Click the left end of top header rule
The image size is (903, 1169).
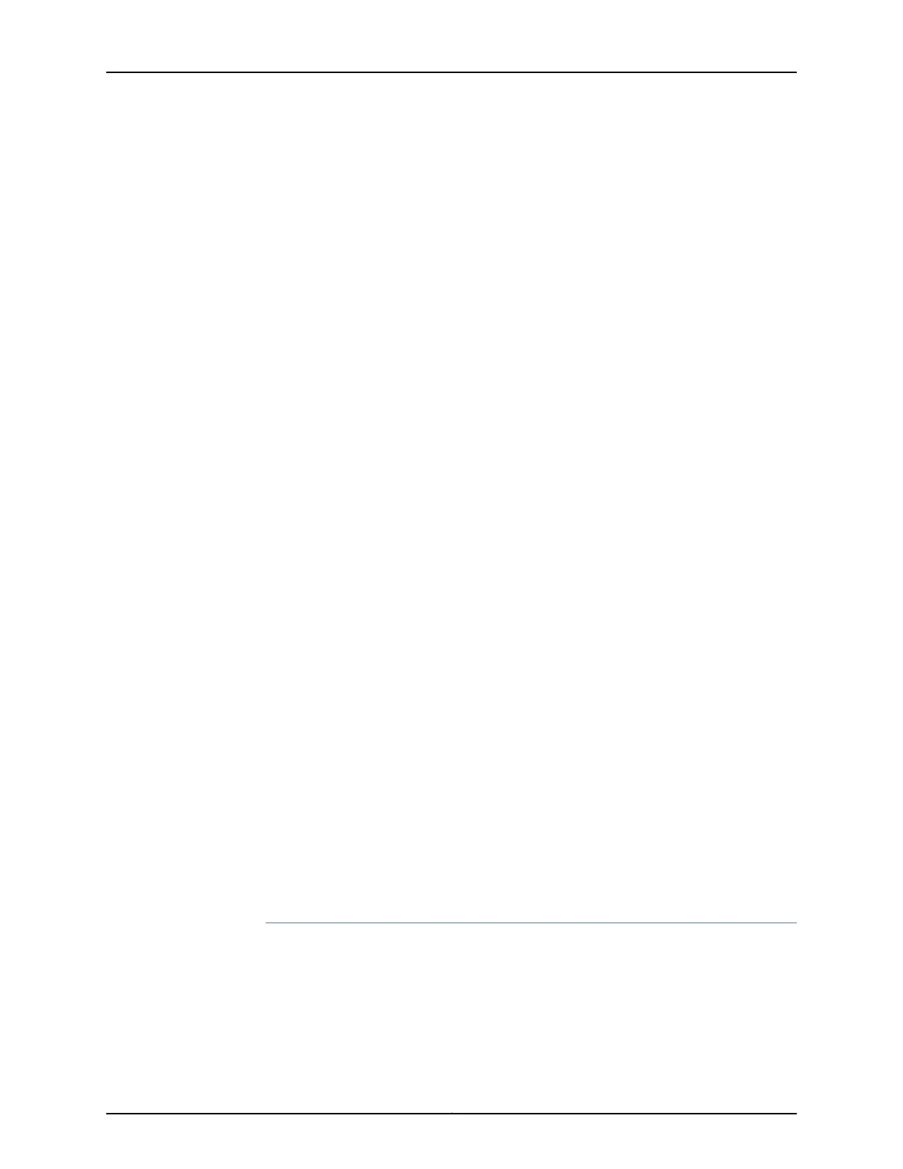108,72
